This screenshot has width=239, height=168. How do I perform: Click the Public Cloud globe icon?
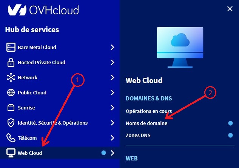click(11, 92)
